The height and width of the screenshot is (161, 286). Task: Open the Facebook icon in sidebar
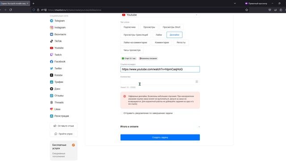pos(52,62)
